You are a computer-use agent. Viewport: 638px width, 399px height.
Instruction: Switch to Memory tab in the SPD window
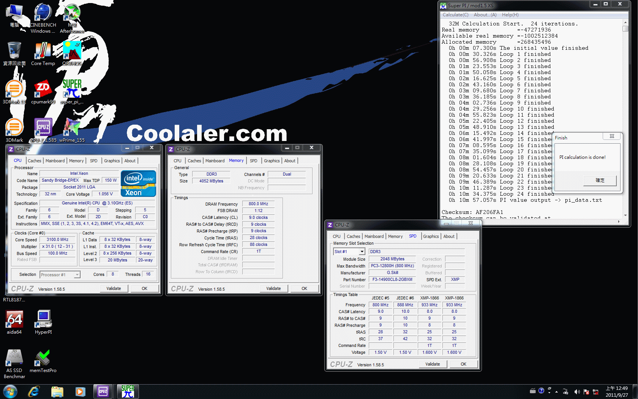(395, 236)
